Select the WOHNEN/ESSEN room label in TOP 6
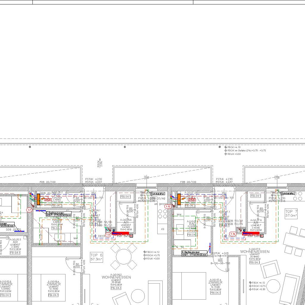The height and width of the screenshot is (305, 305). pyautogui.click(x=116, y=277)
